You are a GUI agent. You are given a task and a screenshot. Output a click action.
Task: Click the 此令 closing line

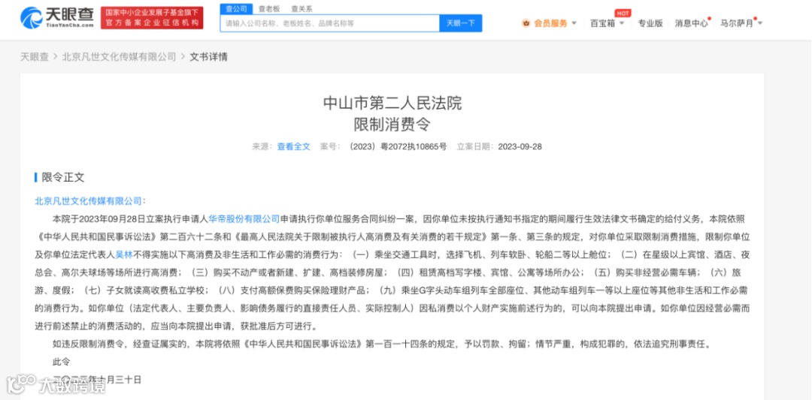coord(61,361)
